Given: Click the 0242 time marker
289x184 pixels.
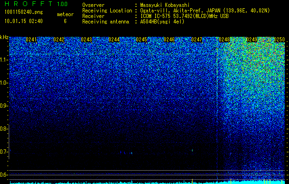Looking at the screenshot, I should coord(59,40).
